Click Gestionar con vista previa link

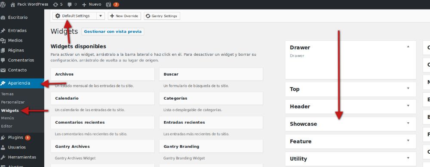tap(113, 31)
